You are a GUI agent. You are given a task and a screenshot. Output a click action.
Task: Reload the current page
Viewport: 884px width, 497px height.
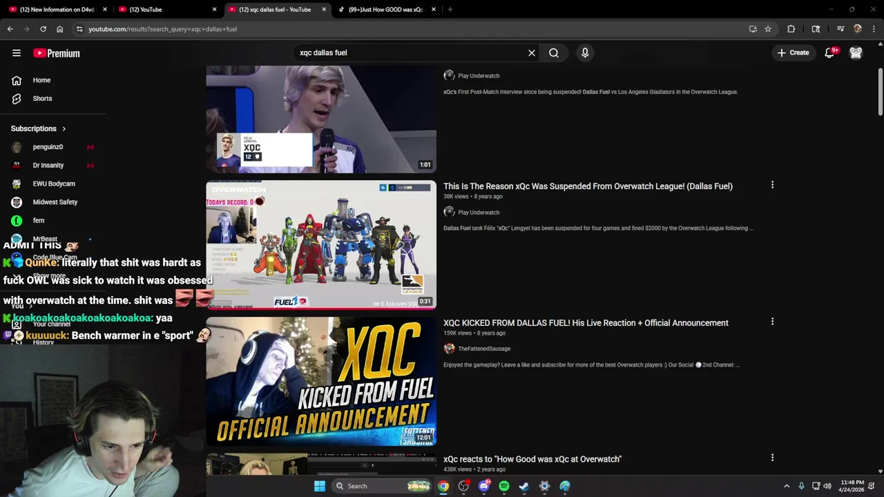point(43,29)
